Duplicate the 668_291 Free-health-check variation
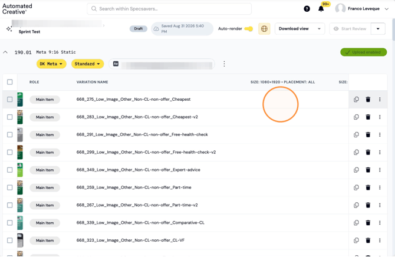Screen dimensions: 395x257 356,134
